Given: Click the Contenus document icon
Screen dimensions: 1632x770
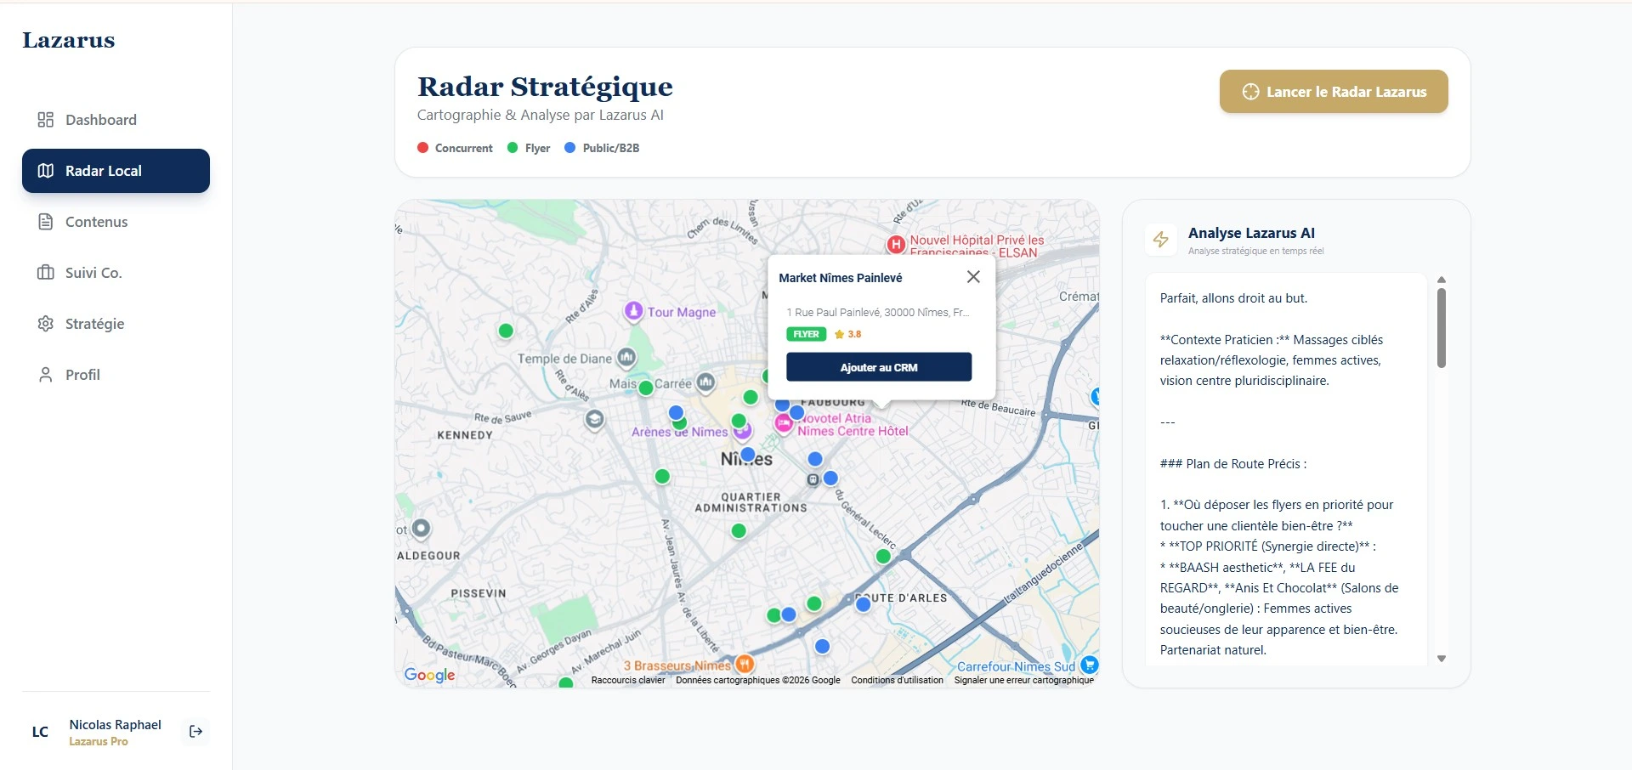Looking at the screenshot, I should pos(46,222).
